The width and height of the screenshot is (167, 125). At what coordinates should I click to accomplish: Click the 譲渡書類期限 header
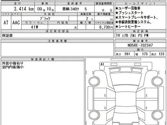click(x=104, y=3)
